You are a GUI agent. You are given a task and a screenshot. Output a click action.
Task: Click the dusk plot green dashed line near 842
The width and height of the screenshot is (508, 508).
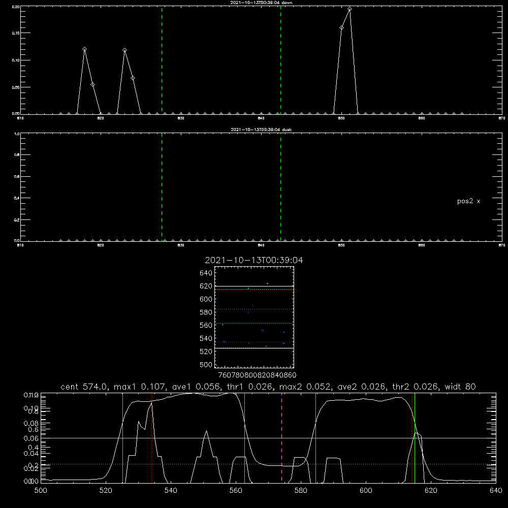280,187
